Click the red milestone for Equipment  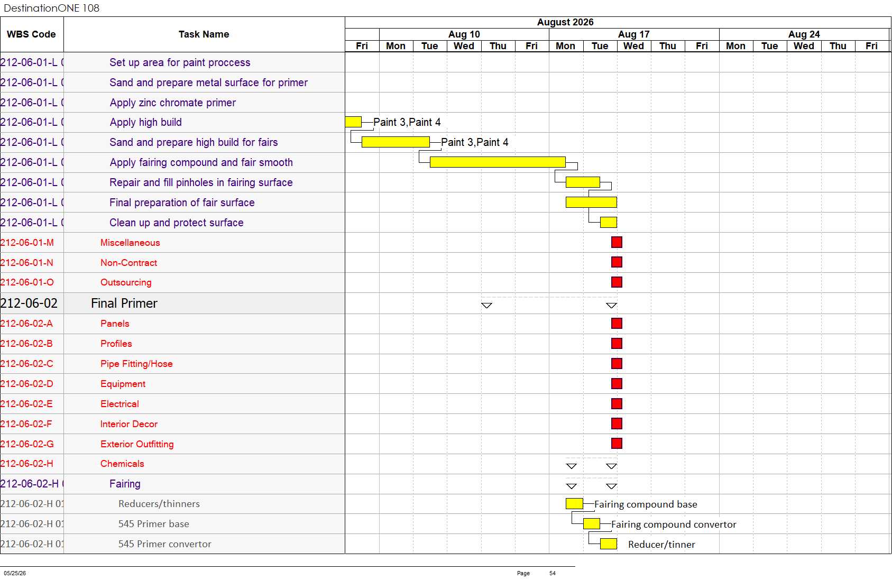click(617, 384)
